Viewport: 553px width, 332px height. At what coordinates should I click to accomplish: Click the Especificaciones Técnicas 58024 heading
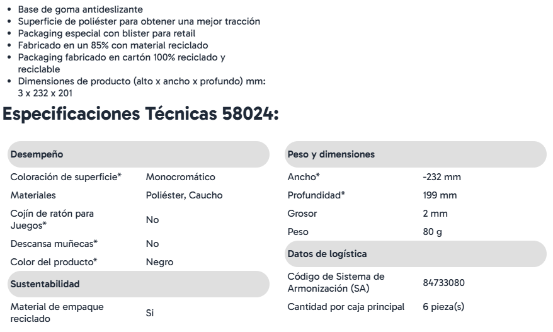[140, 113]
